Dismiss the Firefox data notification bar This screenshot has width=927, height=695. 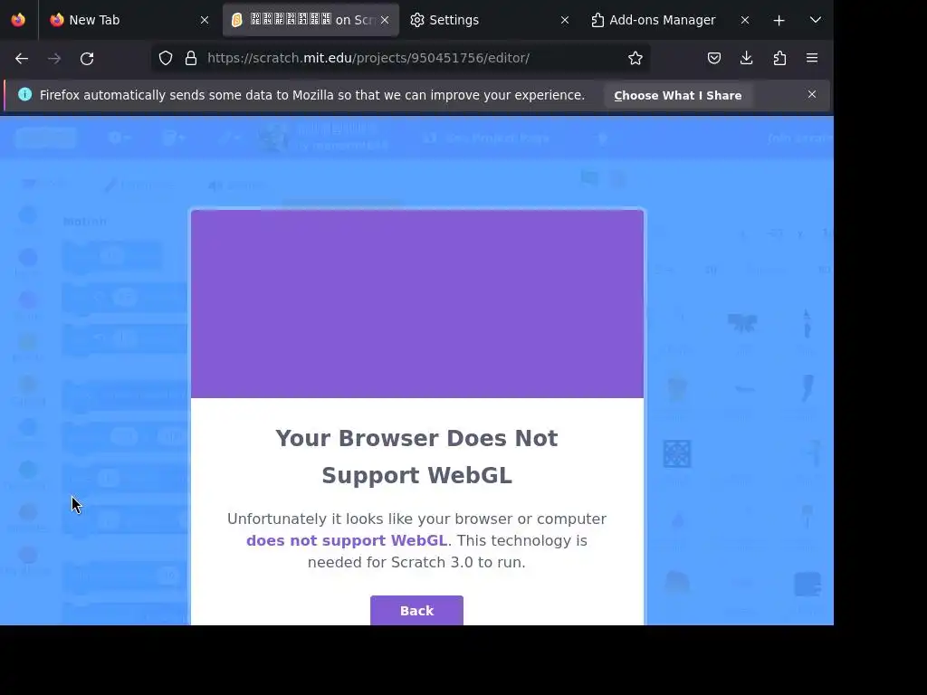[x=812, y=94]
